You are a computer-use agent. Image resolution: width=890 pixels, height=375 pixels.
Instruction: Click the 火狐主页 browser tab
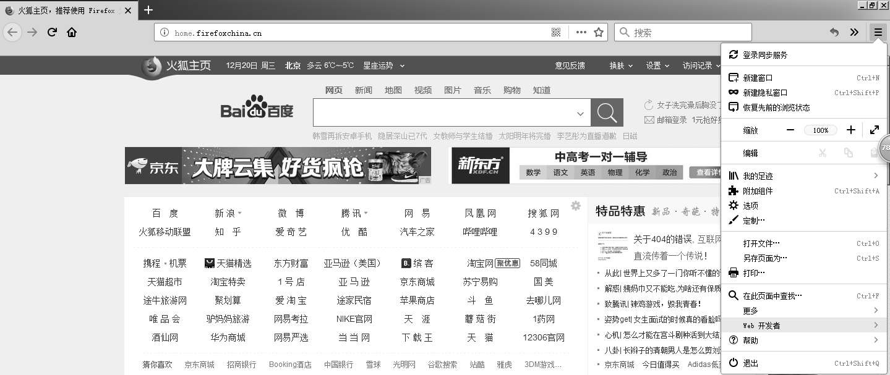pos(68,11)
